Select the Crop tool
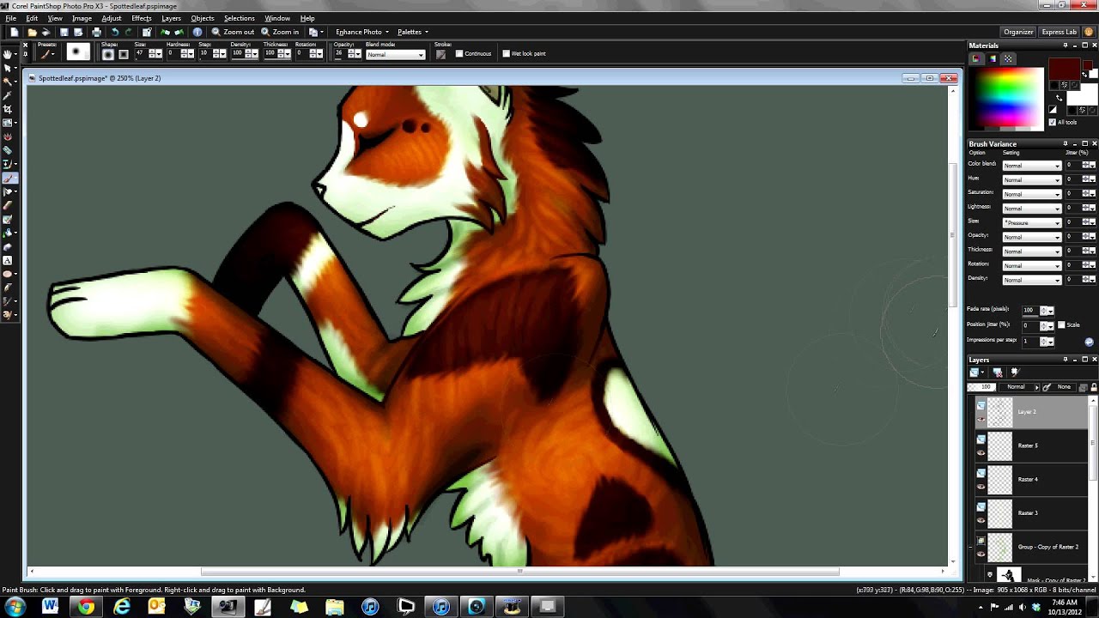The image size is (1099, 618). (x=8, y=109)
